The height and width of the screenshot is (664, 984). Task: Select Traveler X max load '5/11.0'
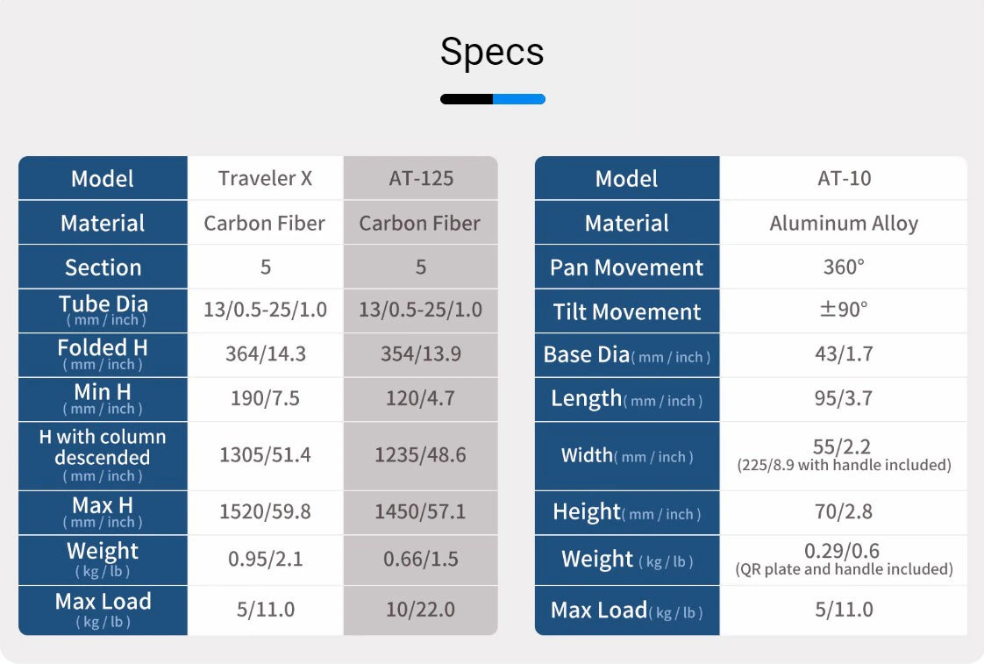coord(266,610)
